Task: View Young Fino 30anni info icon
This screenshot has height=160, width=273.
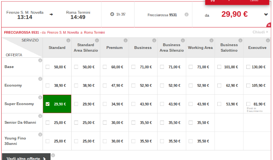Action: tap(40, 135)
